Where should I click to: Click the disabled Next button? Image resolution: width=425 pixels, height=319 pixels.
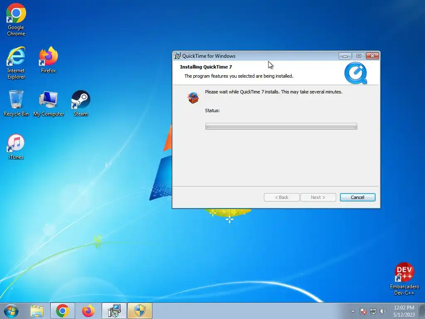tap(318, 197)
